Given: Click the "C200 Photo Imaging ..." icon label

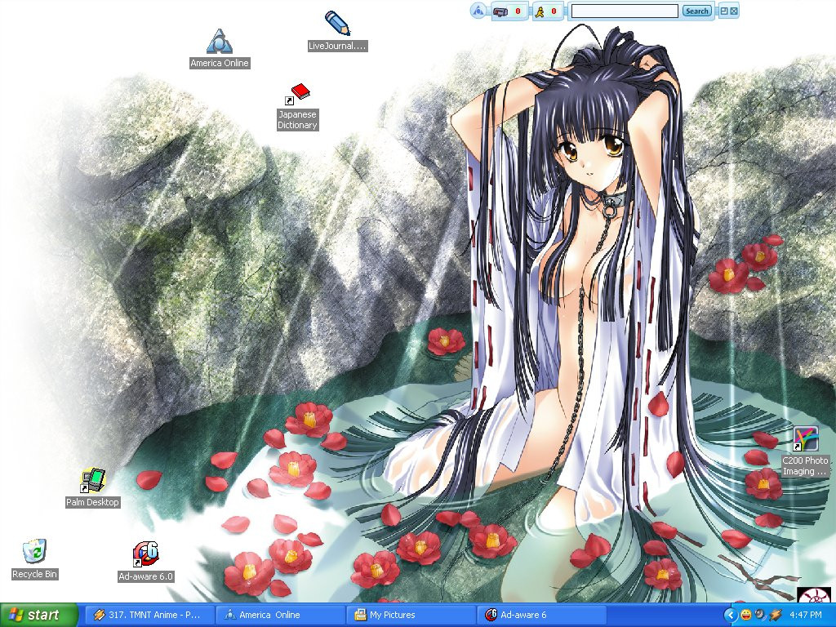Looking at the screenshot, I should click(805, 466).
